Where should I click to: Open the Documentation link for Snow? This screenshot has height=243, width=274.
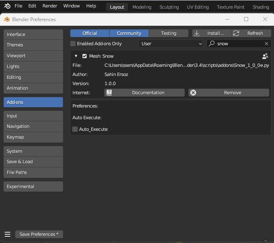coord(144,93)
